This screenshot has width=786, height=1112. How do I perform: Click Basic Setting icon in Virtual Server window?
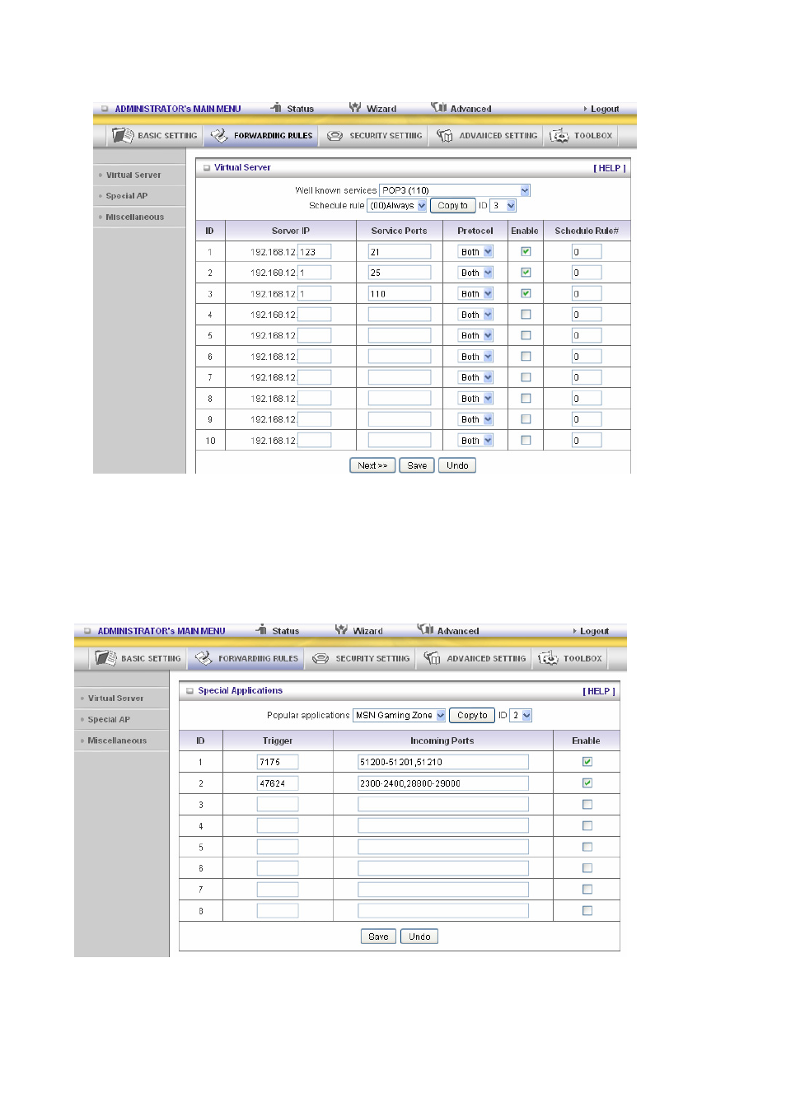123,135
